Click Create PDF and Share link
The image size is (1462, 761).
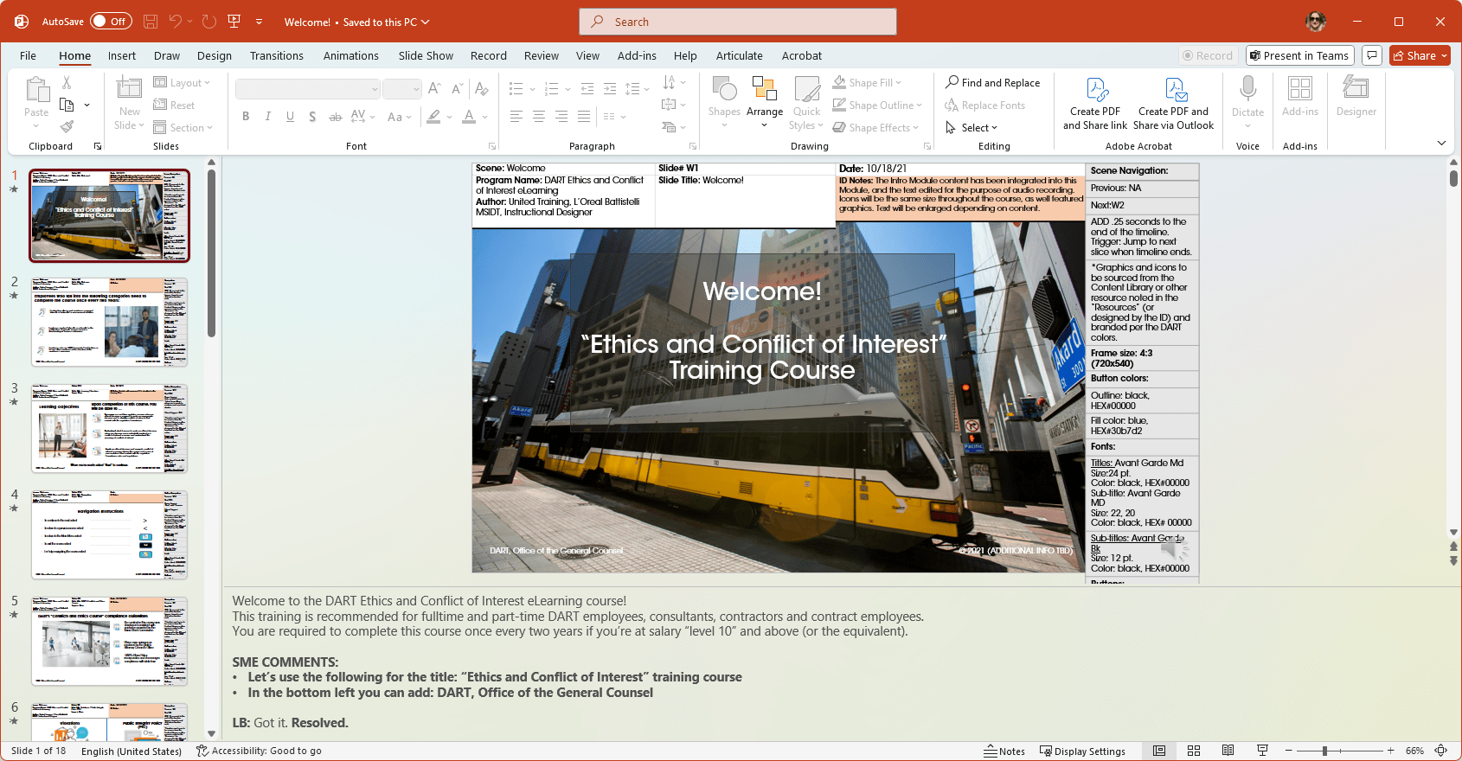tap(1095, 103)
